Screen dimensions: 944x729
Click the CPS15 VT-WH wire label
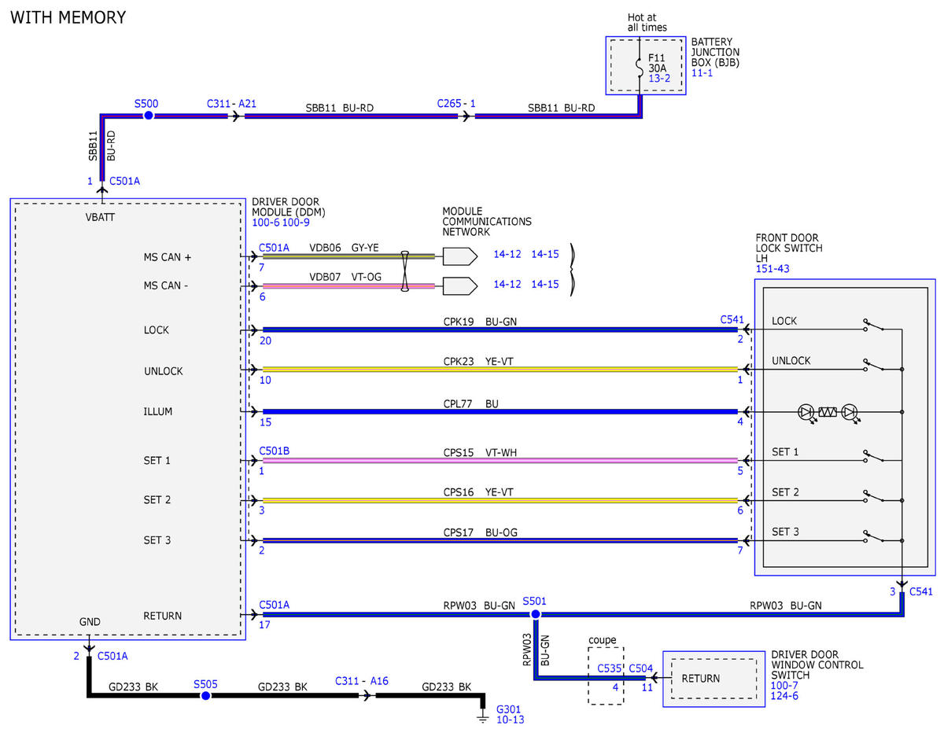tap(480, 452)
